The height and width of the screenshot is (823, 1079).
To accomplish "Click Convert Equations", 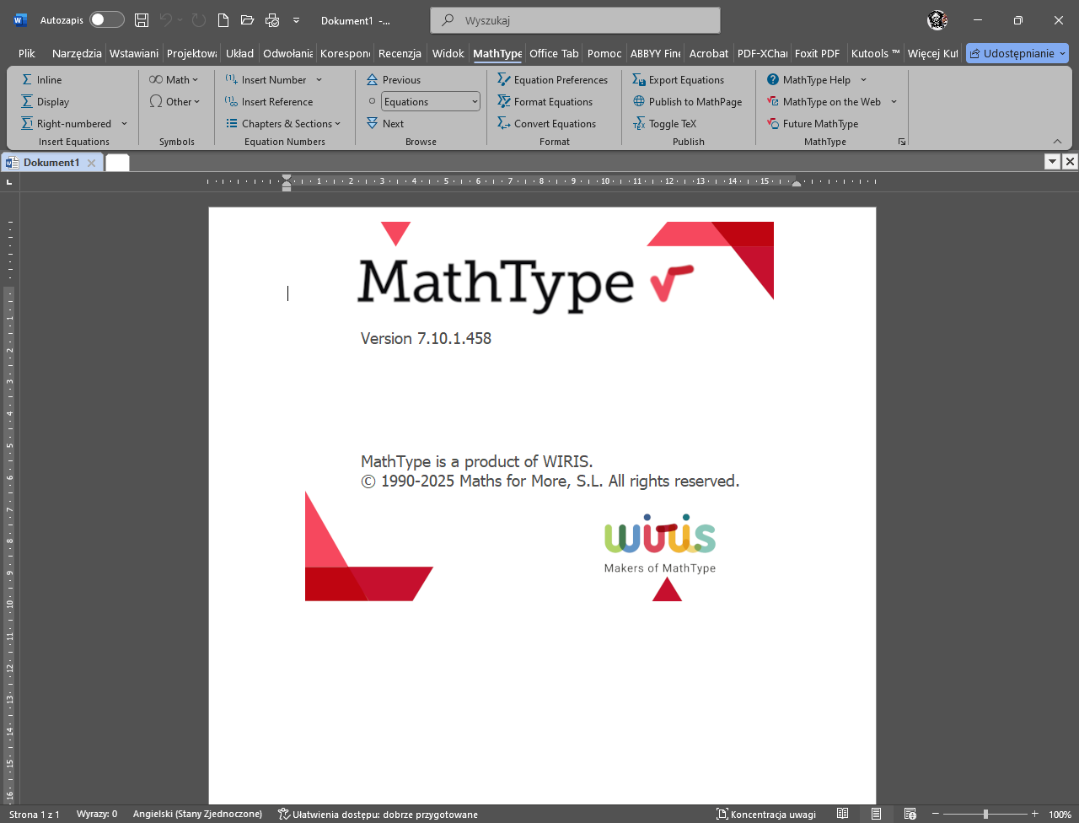I will pos(547,123).
